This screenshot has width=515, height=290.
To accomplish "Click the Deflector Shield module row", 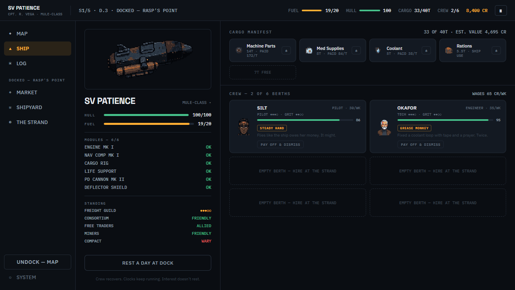I will click(148, 188).
